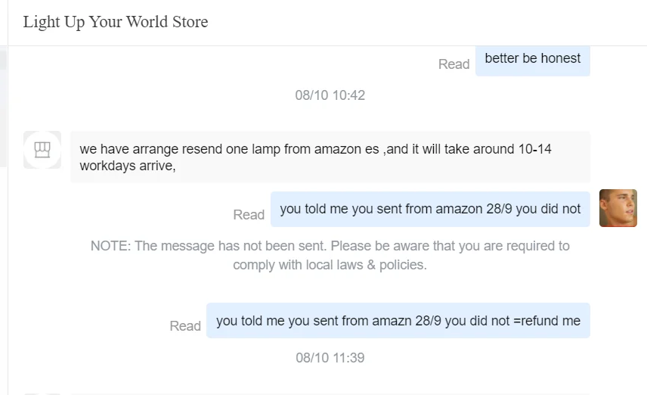The width and height of the screenshot is (647, 395).
Task: Click the 08/10 11:39 timestamp
Action: (330, 357)
